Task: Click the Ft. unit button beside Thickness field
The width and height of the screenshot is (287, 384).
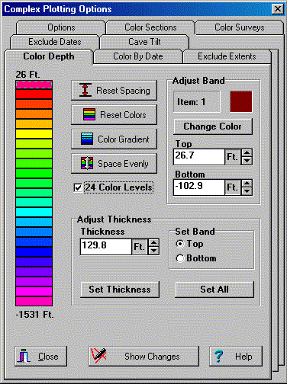Action: (140, 247)
